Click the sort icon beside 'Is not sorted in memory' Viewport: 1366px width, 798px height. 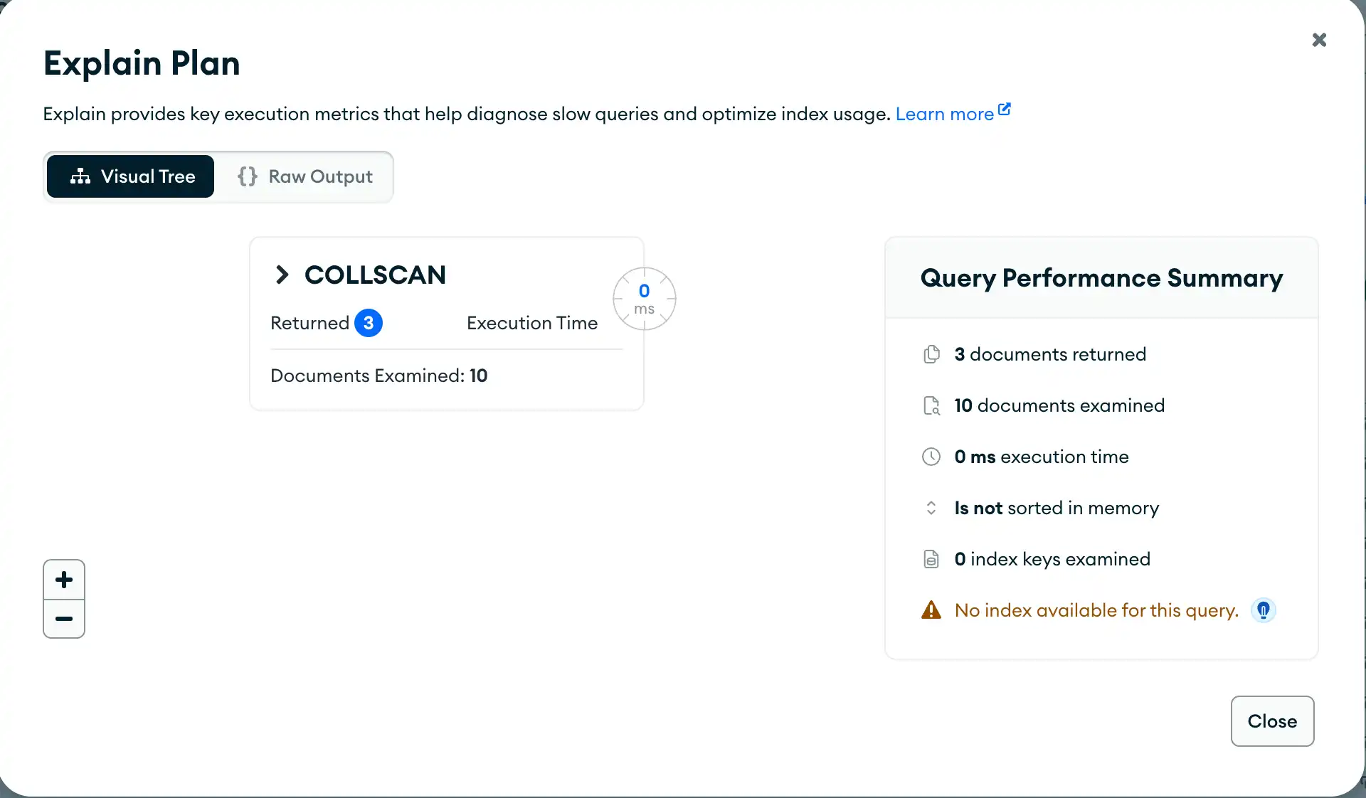point(931,508)
